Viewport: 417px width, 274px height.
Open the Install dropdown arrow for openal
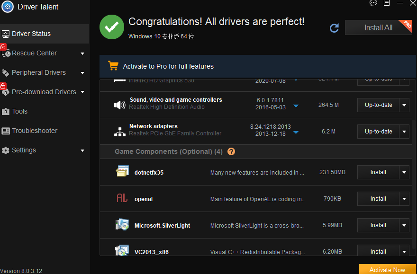click(x=404, y=199)
